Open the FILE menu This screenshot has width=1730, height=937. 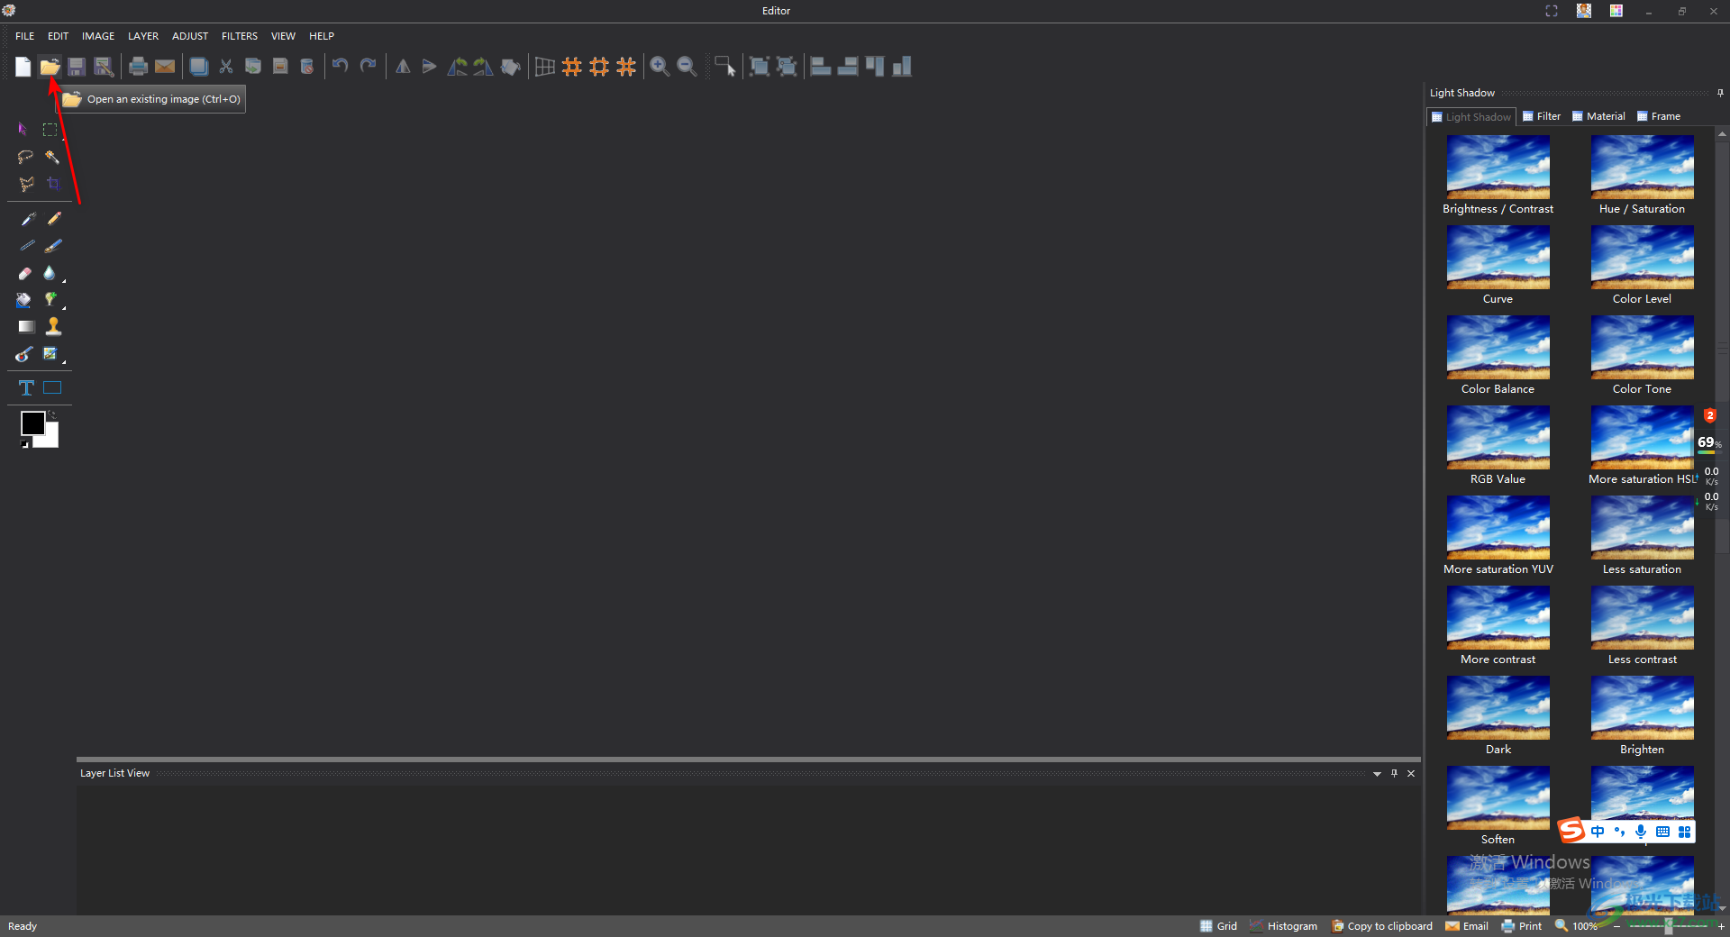click(x=24, y=36)
